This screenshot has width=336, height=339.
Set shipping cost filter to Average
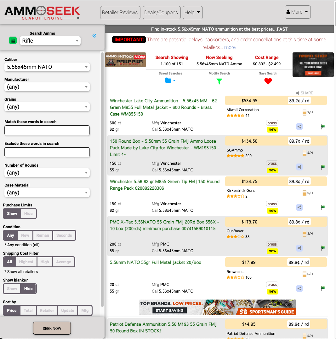coord(64,262)
